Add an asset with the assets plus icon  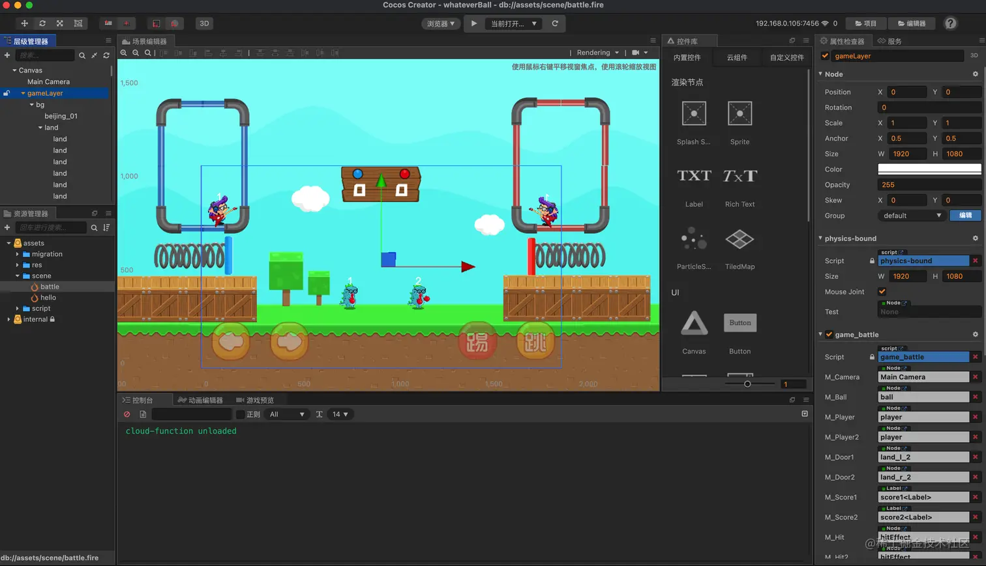click(x=7, y=227)
